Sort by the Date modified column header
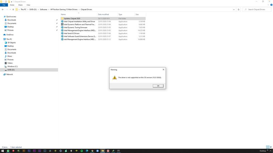The width and height of the screenshot is (273, 153). coord(107,14)
